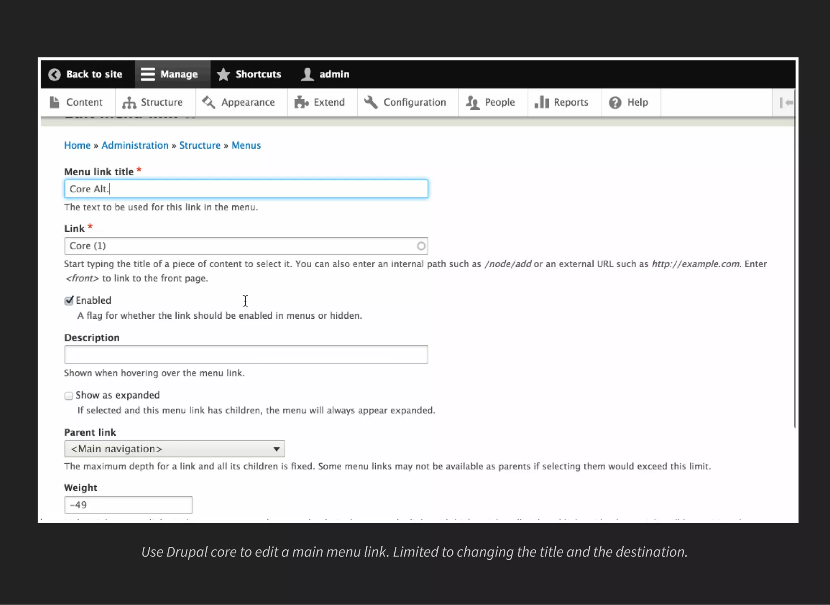Click the Shortcuts star icon
The height and width of the screenshot is (605, 830).
point(223,75)
